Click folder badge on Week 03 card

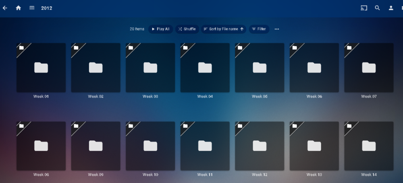(131, 47)
